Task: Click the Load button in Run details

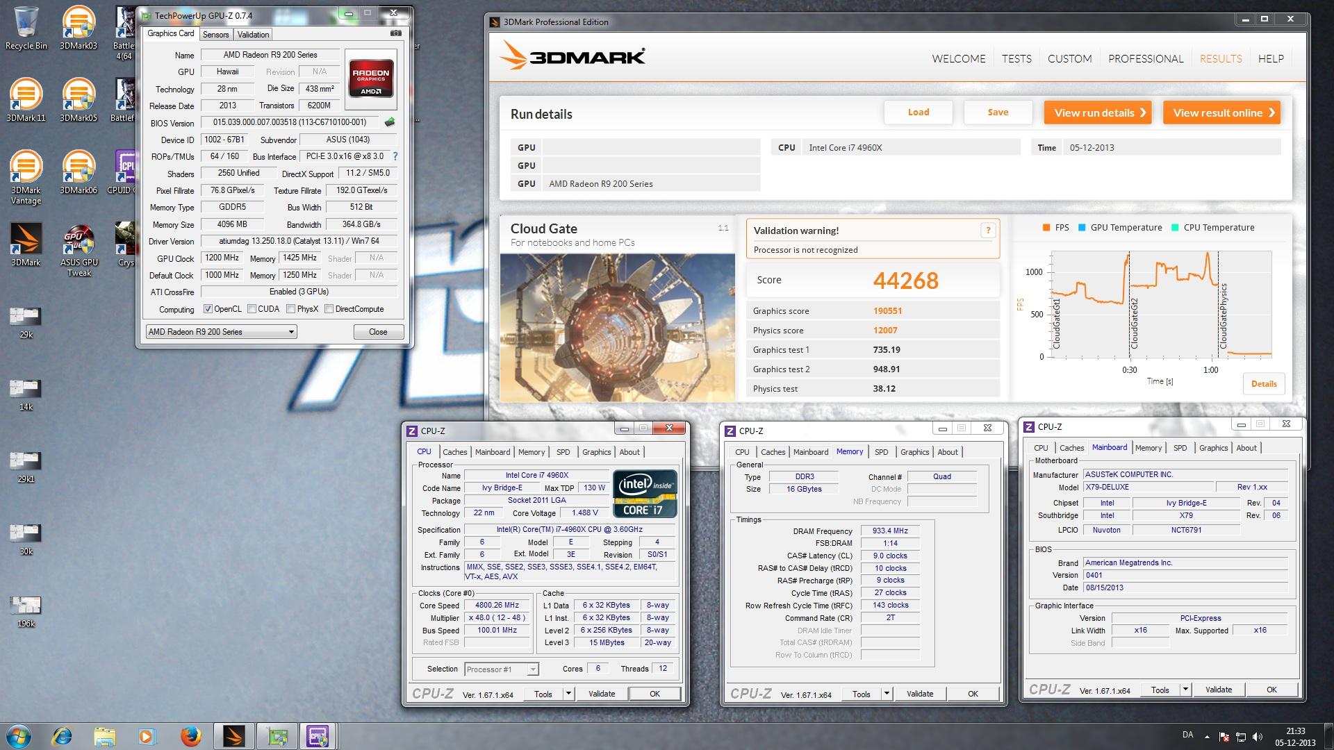Action: point(919,112)
